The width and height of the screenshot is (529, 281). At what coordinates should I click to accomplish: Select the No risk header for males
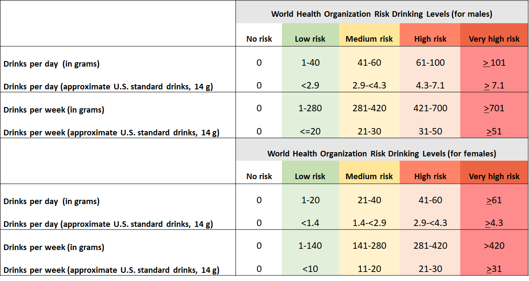point(259,39)
